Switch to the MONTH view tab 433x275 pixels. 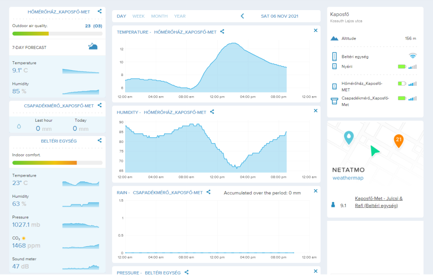click(159, 16)
